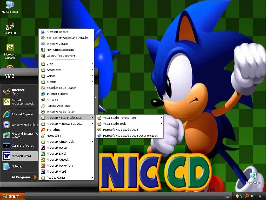Click the Notepad icon in Start menu
Screen dimensions: 266x200
tap(6, 166)
